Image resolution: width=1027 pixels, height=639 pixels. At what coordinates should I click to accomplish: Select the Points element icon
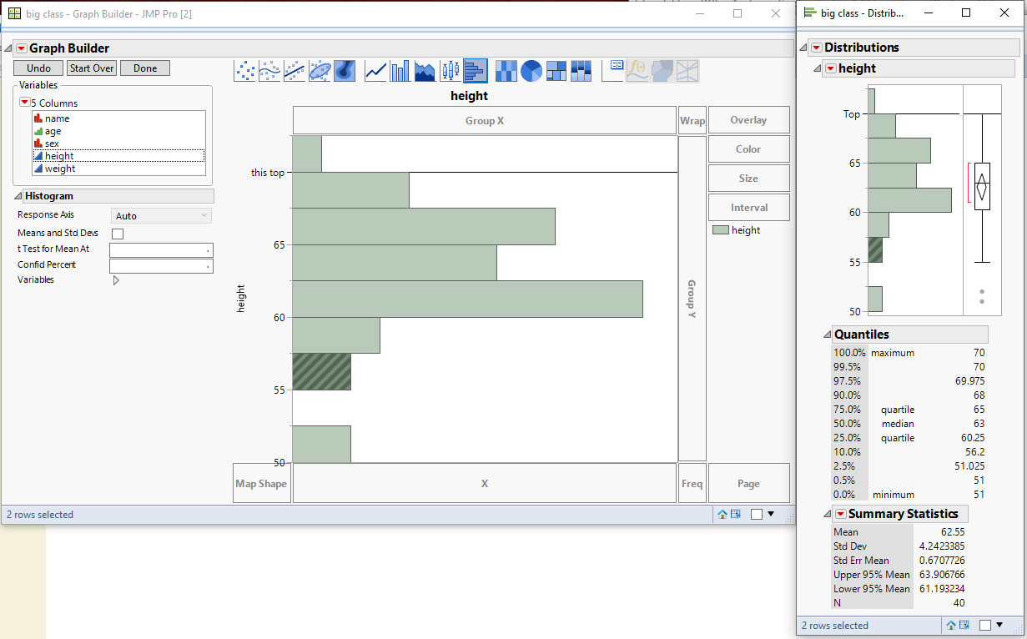click(245, 71)
